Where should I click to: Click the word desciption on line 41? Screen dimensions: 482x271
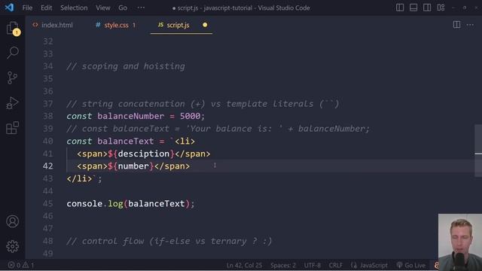pyautogui.click(x=144, y=154)
